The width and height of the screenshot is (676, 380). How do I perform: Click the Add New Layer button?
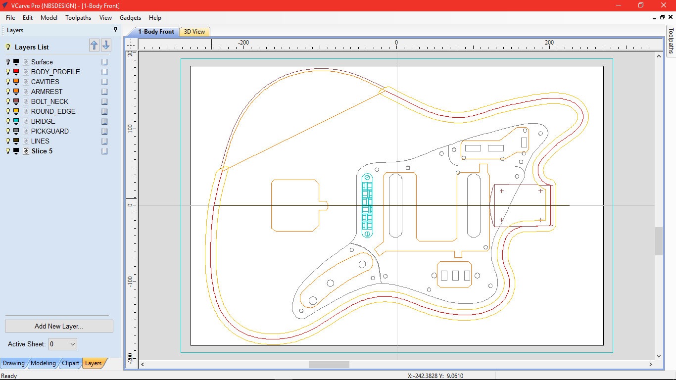point(59,326)
